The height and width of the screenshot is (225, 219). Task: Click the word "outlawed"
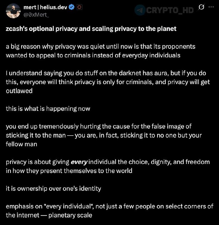coord(19,91)
